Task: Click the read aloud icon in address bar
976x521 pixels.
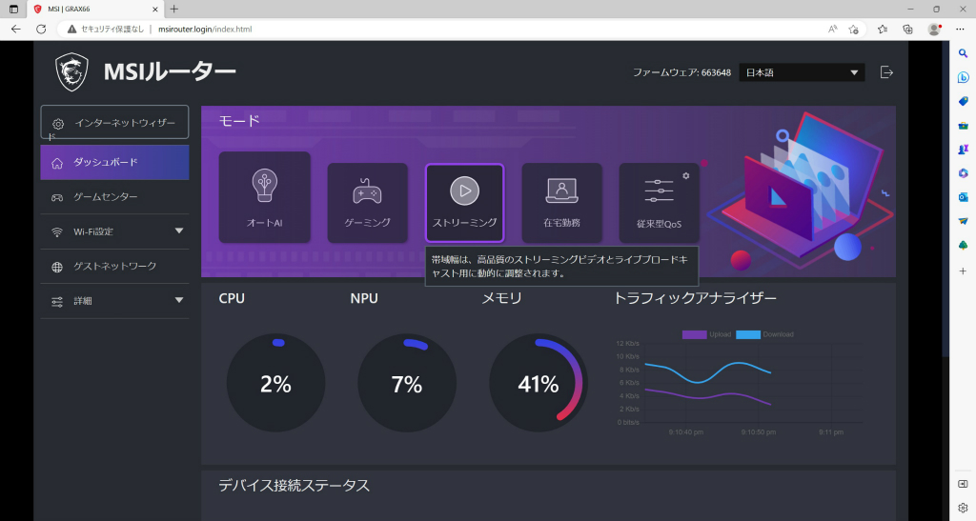Action: pyautogui.click(x=832, y=30)
